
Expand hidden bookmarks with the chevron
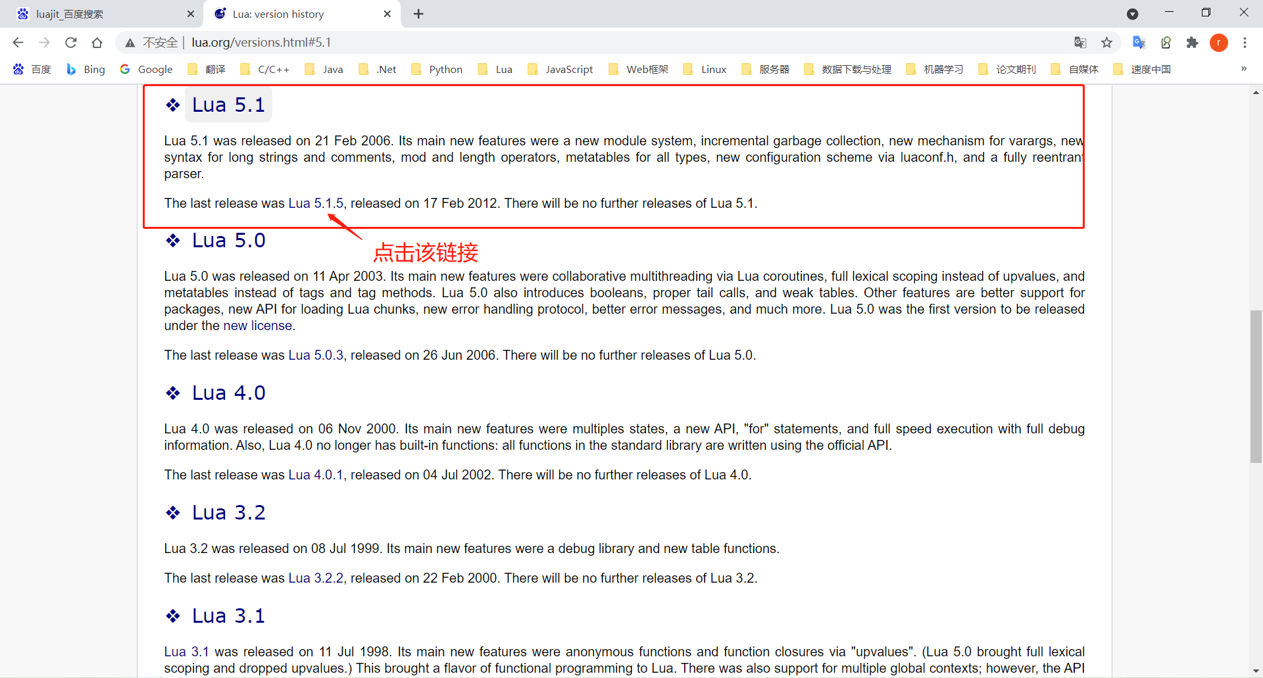point(1243,69)
